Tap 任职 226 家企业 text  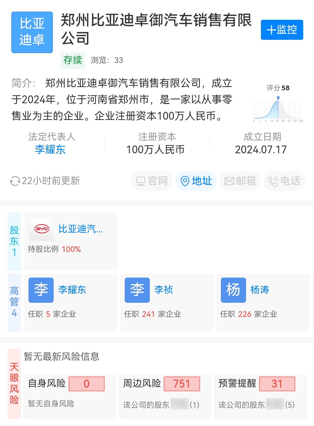tap(249, 314)
